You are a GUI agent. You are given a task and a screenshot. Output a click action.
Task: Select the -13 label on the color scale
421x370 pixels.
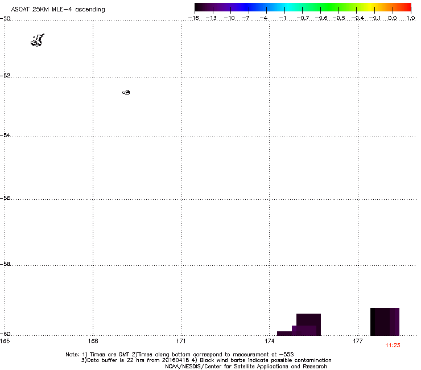211,18
